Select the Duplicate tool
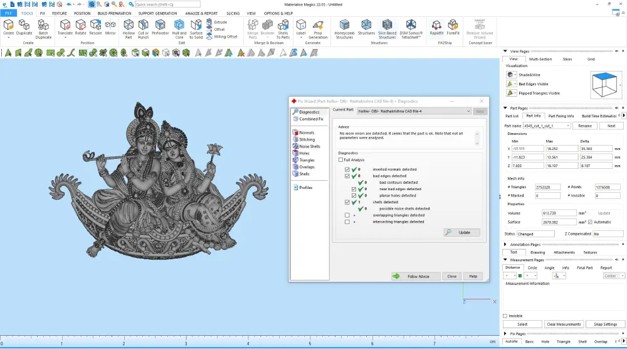This screenshot has width=627, height=349. (24, 28)
